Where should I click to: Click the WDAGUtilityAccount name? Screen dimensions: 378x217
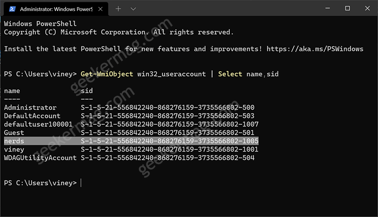pos(40,158)
